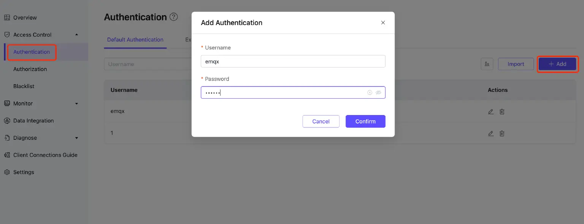The width and height of the screenshot is (584, 224).
Task: Click the delete icon for username 1
Action: 501,133
